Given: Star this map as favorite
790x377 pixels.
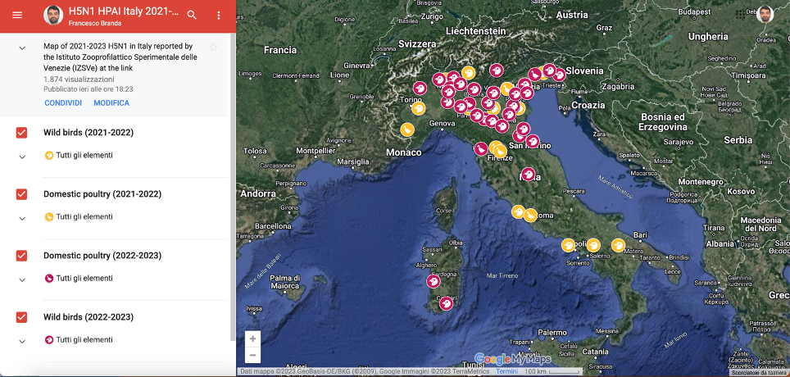Looking at the screenshot, I should coord(214,48).
